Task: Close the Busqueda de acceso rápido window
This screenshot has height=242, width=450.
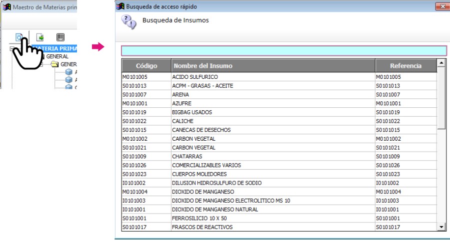Action: coord(442,6)
